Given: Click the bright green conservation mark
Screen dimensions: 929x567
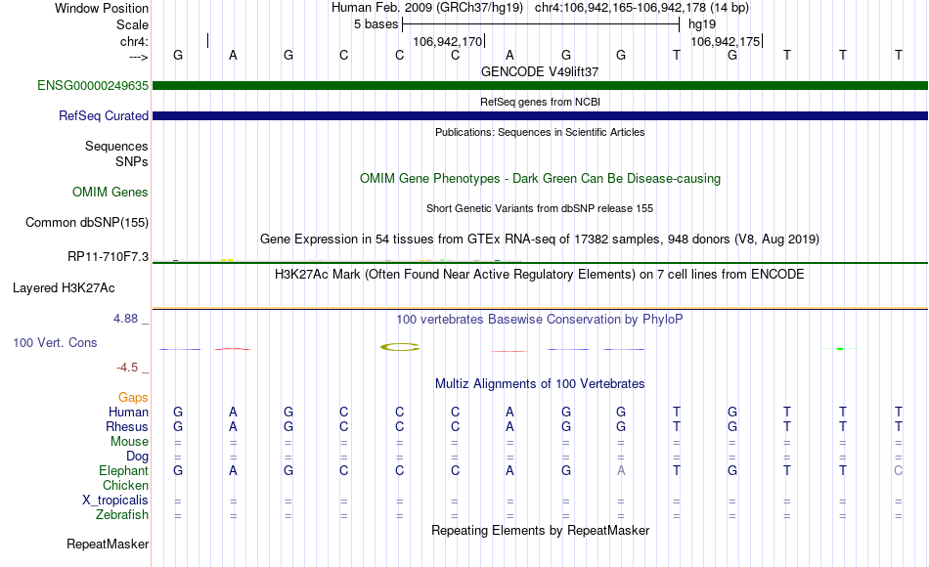Looking at the screenshot, I should 840,349.
